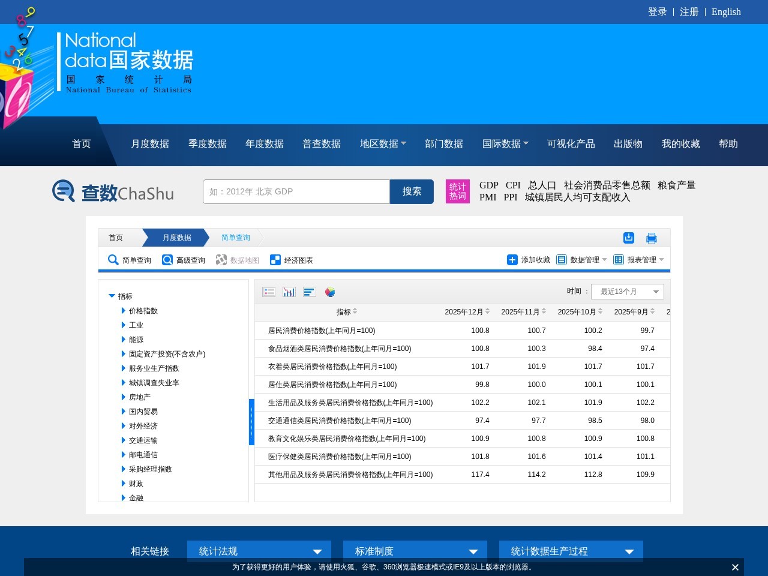
Task: Sort by the 2025年12月 column arrows
Action: (x=488, y=311)
